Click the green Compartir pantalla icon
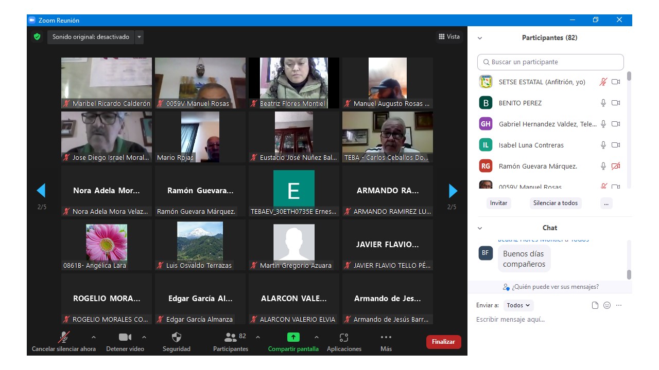Image resolution: width=659 pixels, height=370 pixels. [x=293, y=338]
